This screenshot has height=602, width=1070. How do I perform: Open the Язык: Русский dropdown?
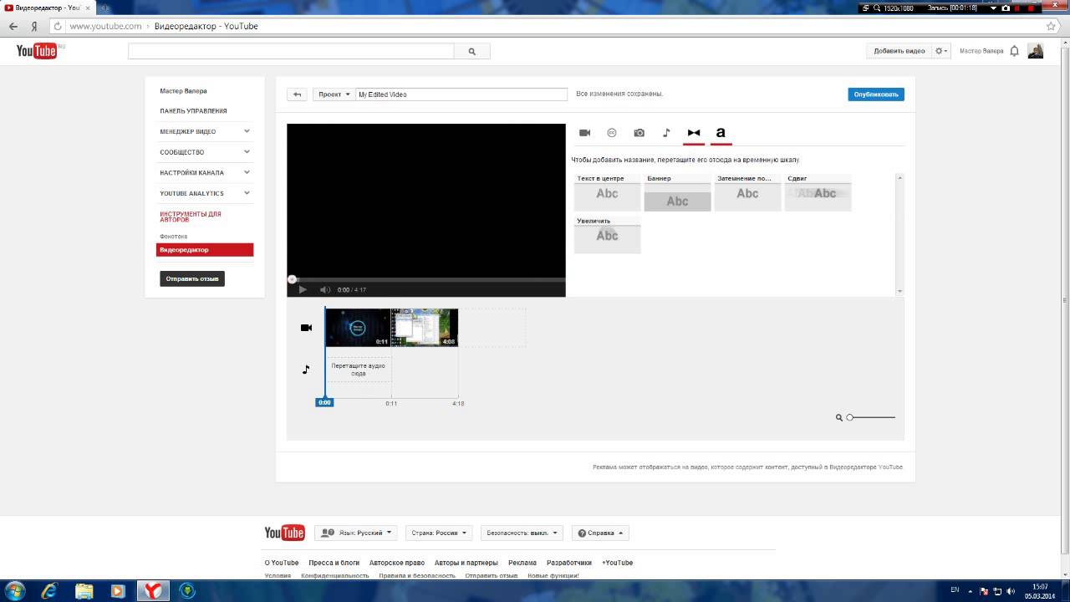[356, 533]
